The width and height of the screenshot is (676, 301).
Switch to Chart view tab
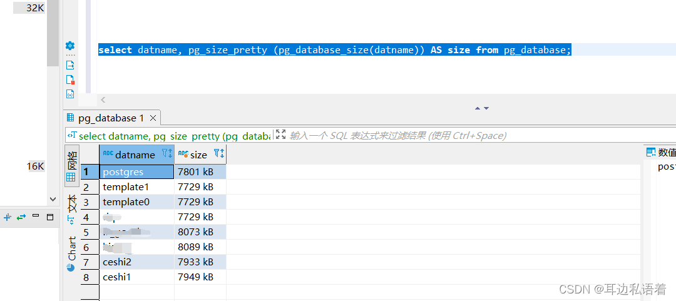pos(71,254)
